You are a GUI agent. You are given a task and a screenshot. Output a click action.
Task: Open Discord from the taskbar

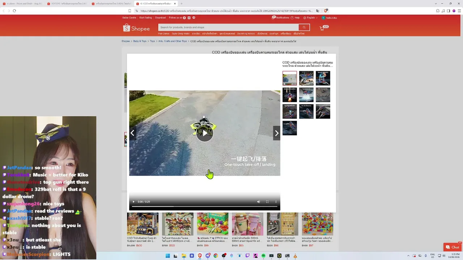(x=208, y=256)
